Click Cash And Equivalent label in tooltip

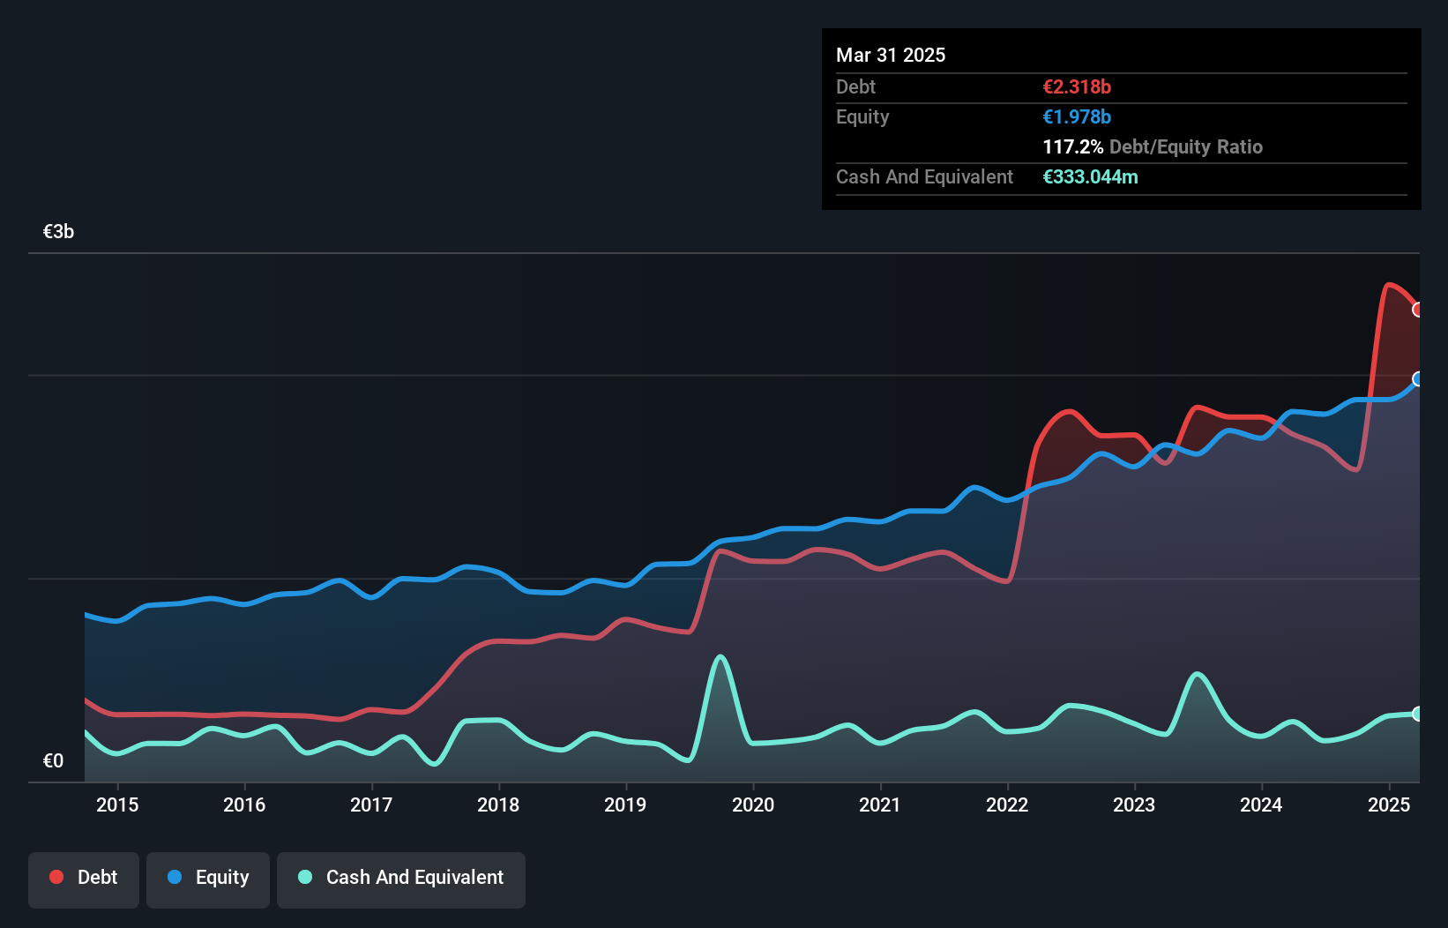[924, 176]
